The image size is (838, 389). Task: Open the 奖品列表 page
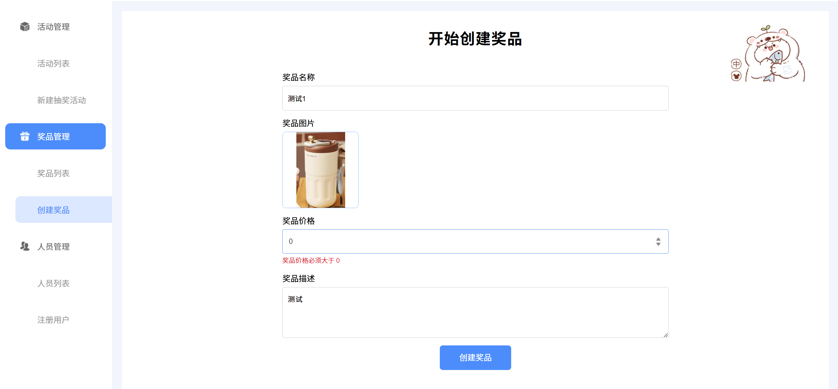[53, 173]
